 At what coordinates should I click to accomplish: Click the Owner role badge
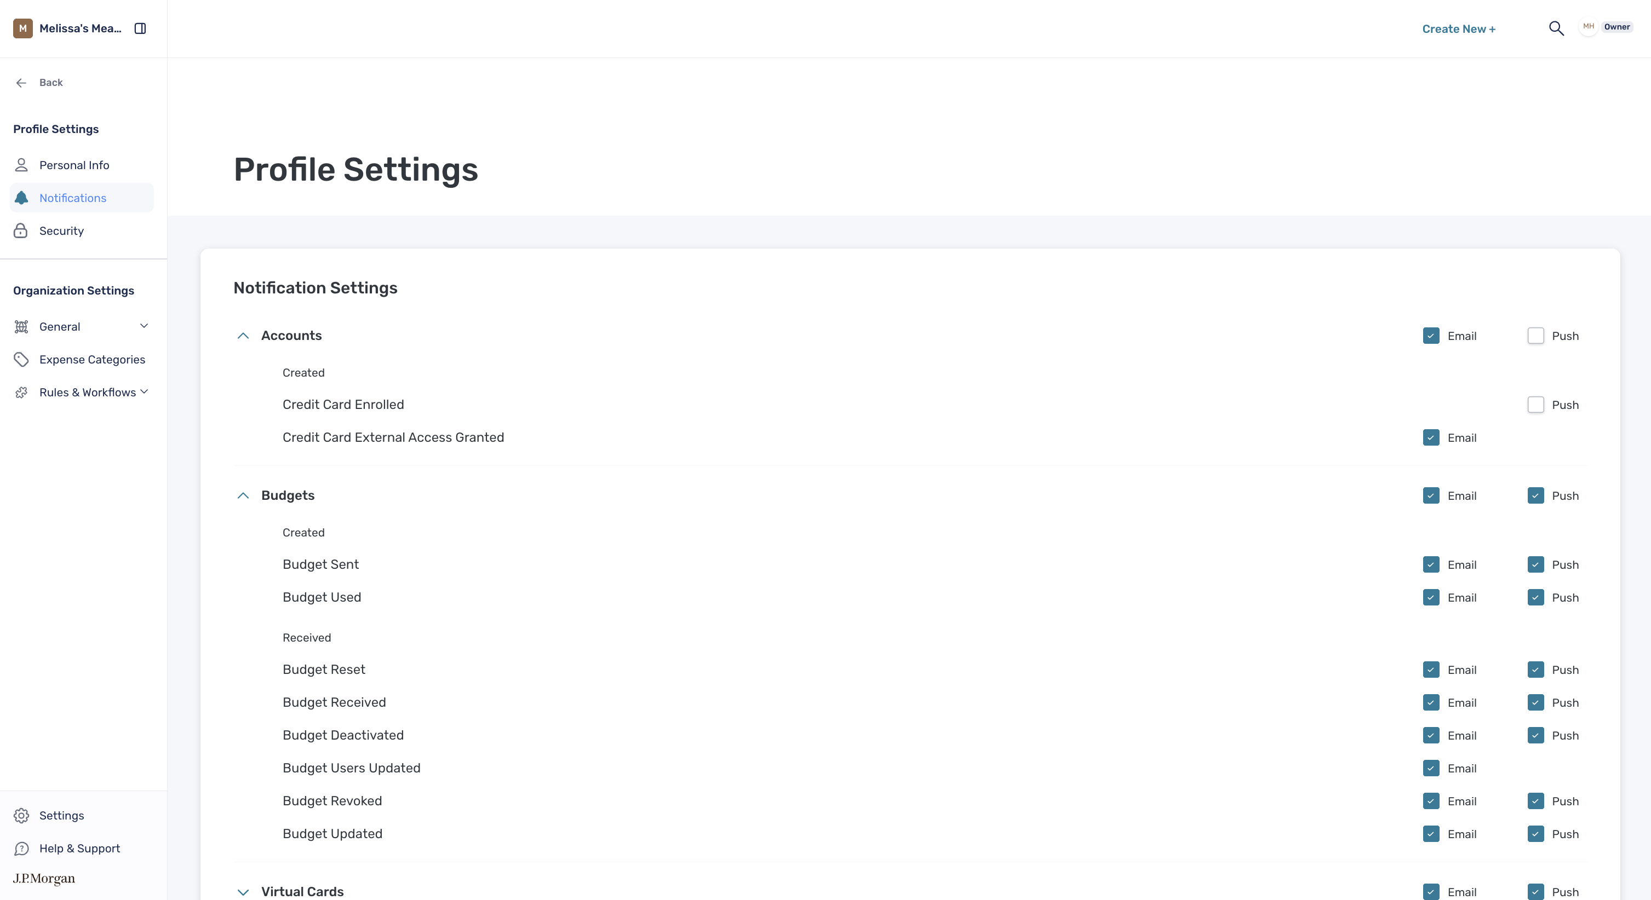click(1617, 27)
